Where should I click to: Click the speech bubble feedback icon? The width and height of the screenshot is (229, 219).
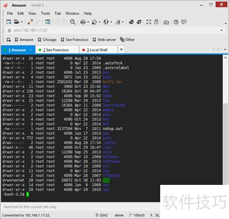(184, 22)
